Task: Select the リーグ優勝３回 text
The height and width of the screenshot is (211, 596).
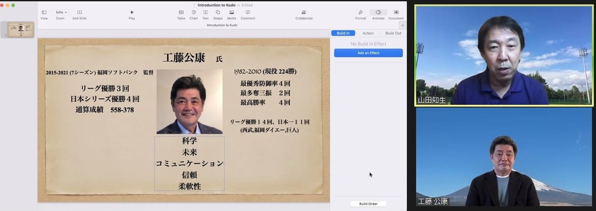Action: (105, 88)
